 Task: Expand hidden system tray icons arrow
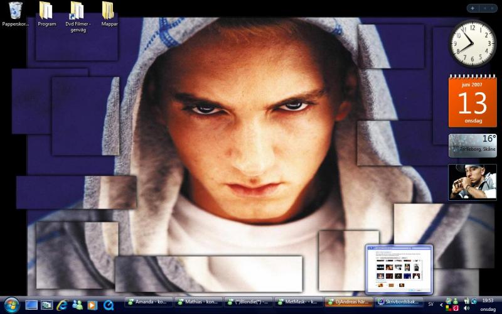[x=441, y=305]
